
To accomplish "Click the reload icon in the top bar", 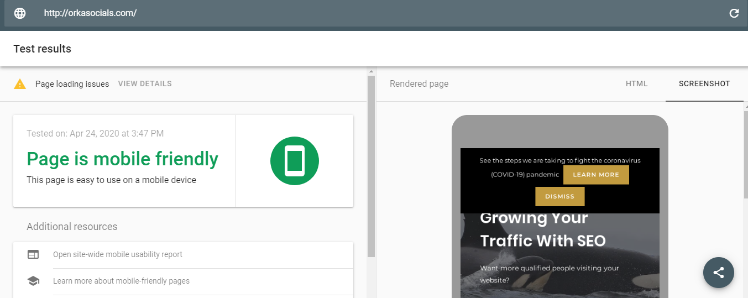I will pos(734,13).
